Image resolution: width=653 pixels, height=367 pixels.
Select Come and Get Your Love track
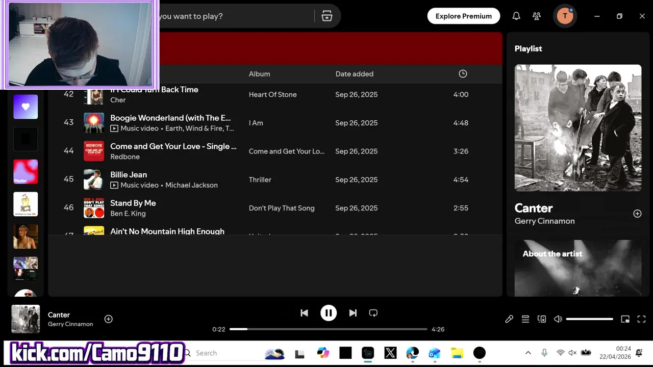275,151
